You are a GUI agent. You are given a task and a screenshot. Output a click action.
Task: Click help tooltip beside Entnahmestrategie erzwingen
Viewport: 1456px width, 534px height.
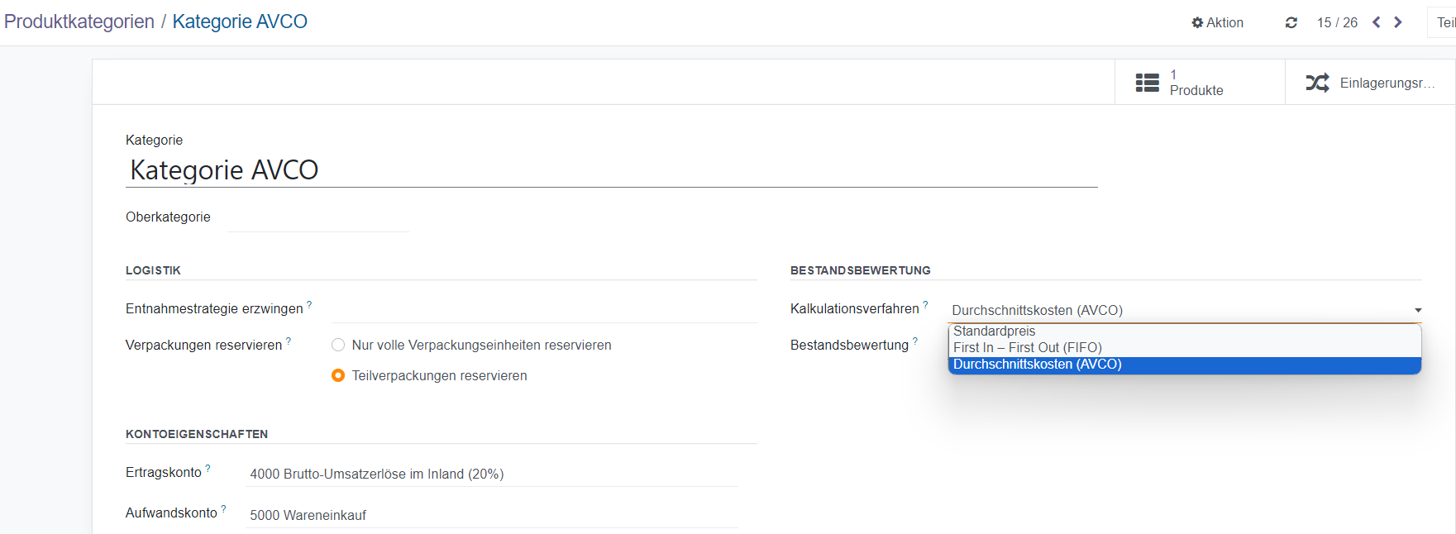click(309, 305)
